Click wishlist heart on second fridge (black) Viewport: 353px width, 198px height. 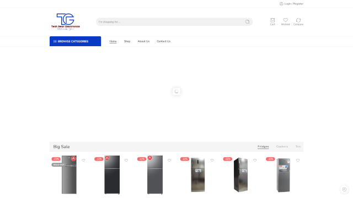pyautogui.click(x=126, y=160)
